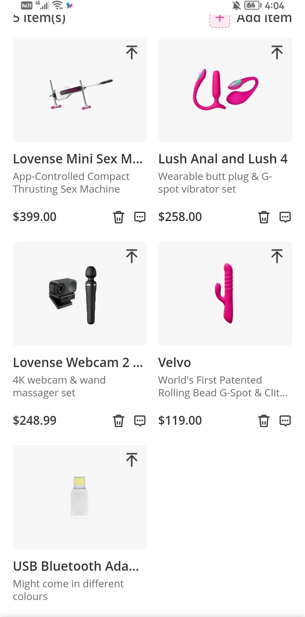Delete the $248.99 webcam set
305x617 pixels.
(x=119, y=421)
